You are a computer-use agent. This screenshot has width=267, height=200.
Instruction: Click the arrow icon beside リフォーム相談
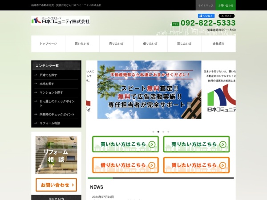pos(36,123)
